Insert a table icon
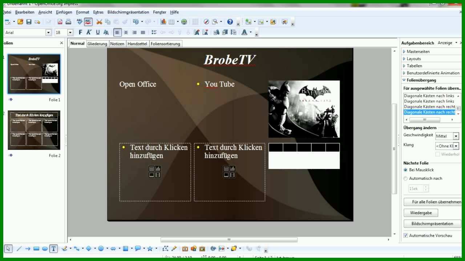Screen dimensions: 465x261 171,22
